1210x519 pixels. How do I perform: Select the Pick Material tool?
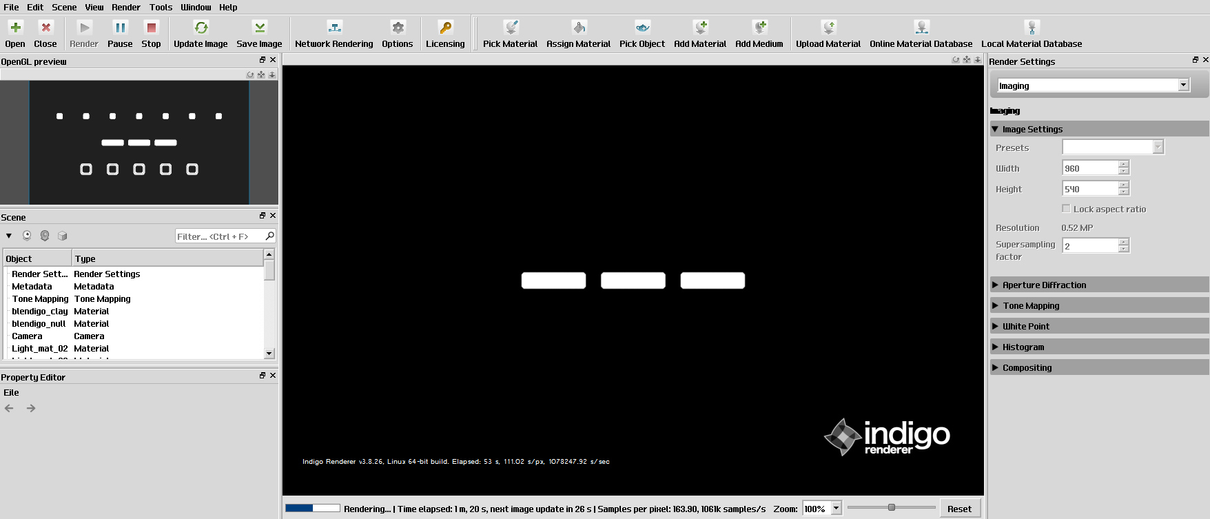(510, 28)
